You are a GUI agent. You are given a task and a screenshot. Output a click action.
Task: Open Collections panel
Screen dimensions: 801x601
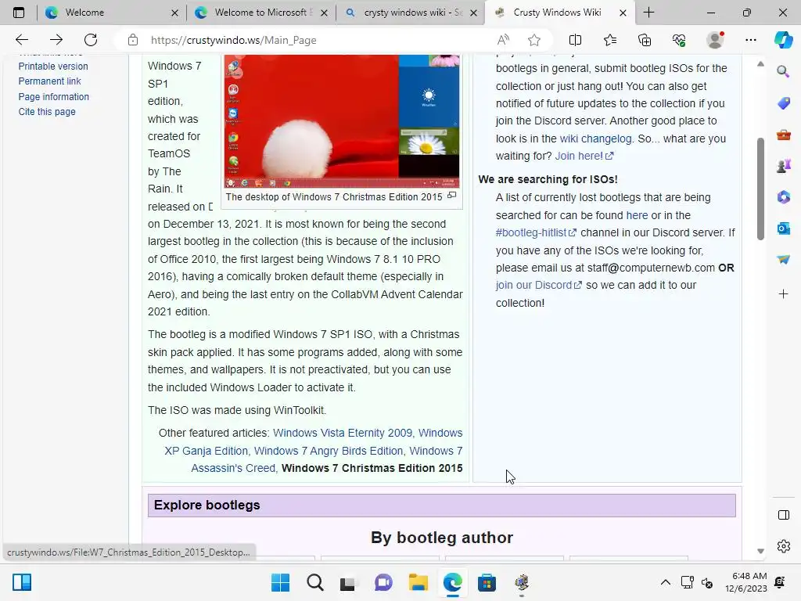tap(645, 40)
